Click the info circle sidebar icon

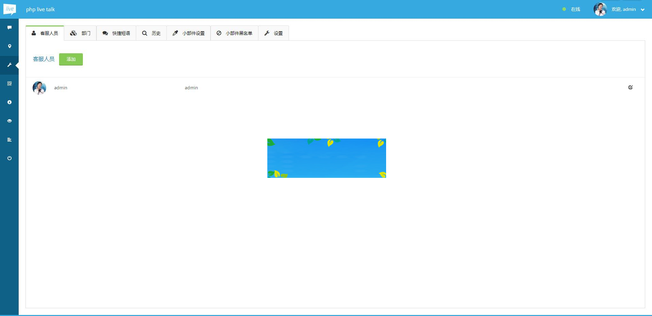(x=10, y=102)
